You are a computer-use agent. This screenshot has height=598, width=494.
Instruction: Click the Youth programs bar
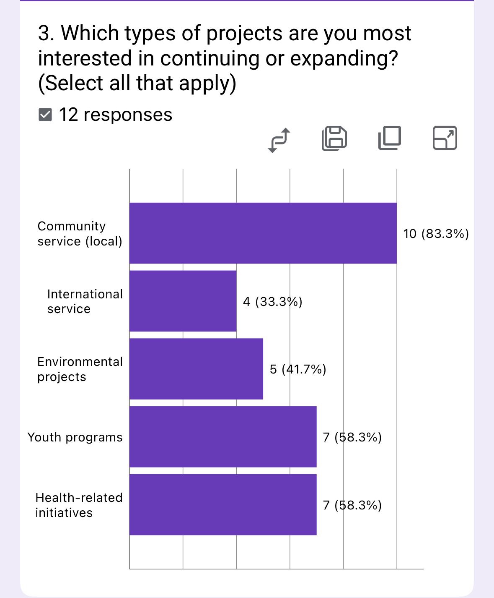tap(223, 437)
